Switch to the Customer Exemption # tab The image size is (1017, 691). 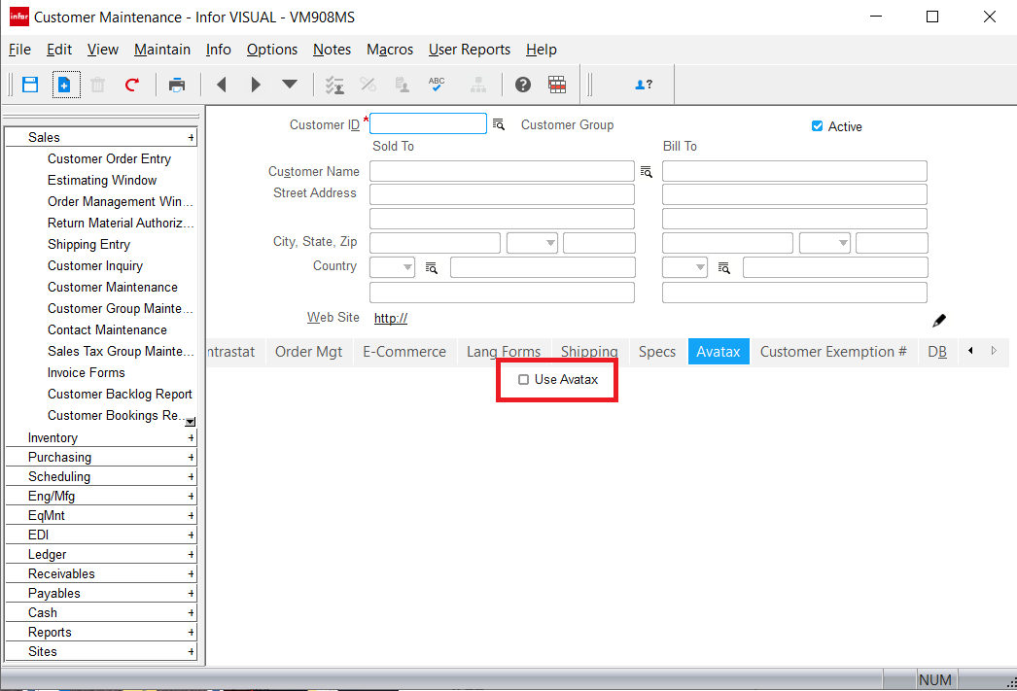833,352
